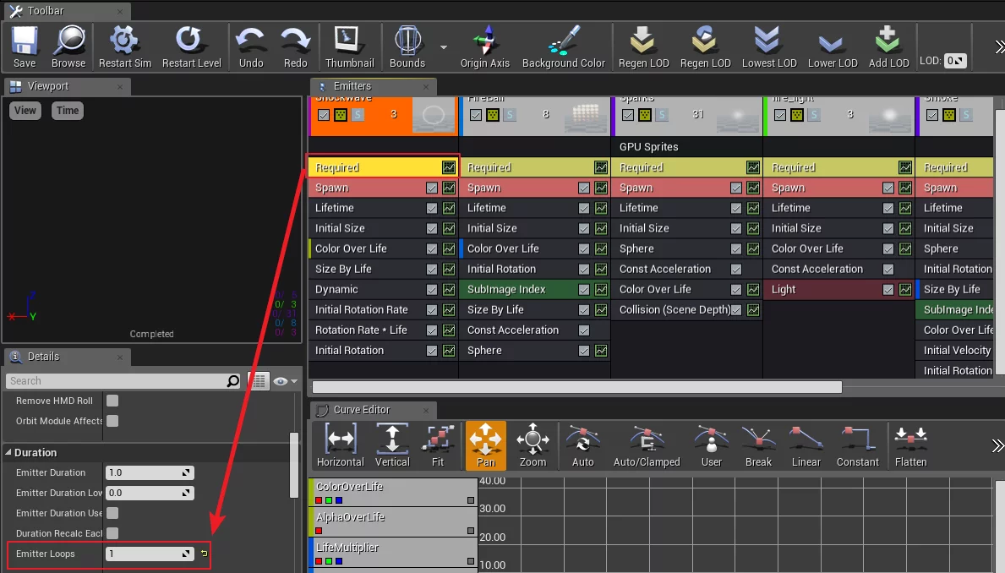Open the Bounds dropdown arrow
1005x573 pixels.
(444, 46)
